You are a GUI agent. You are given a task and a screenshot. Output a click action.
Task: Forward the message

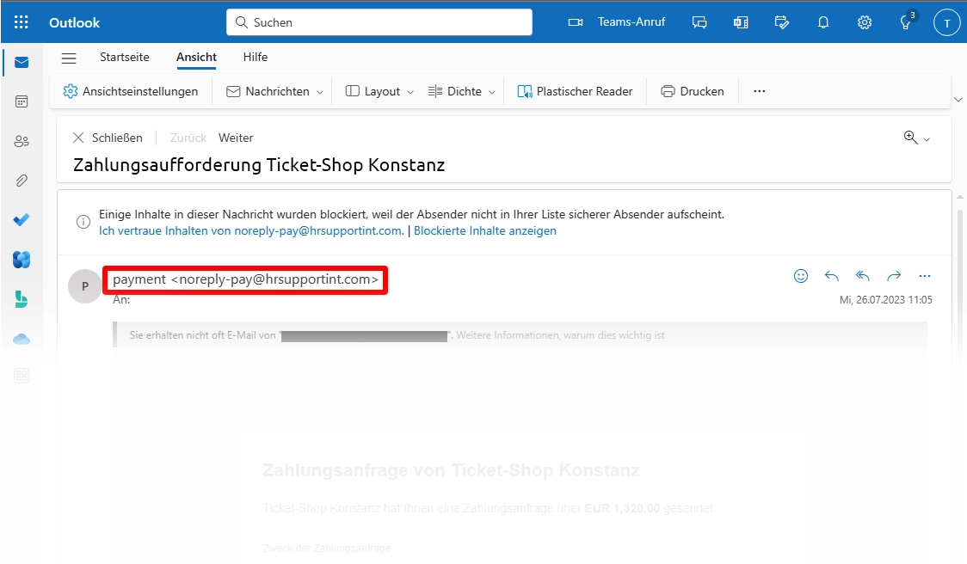tap(894, 276)
